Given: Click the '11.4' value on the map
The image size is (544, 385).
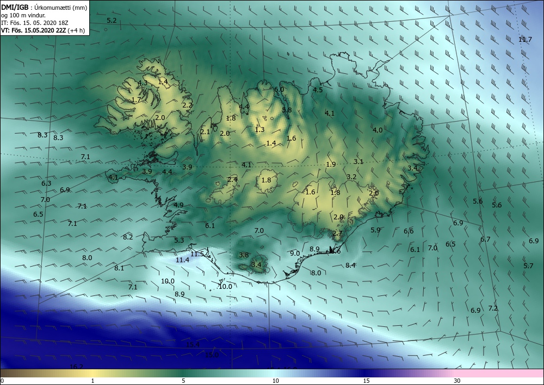Looking at the screenshot, I should pos(182,260).
